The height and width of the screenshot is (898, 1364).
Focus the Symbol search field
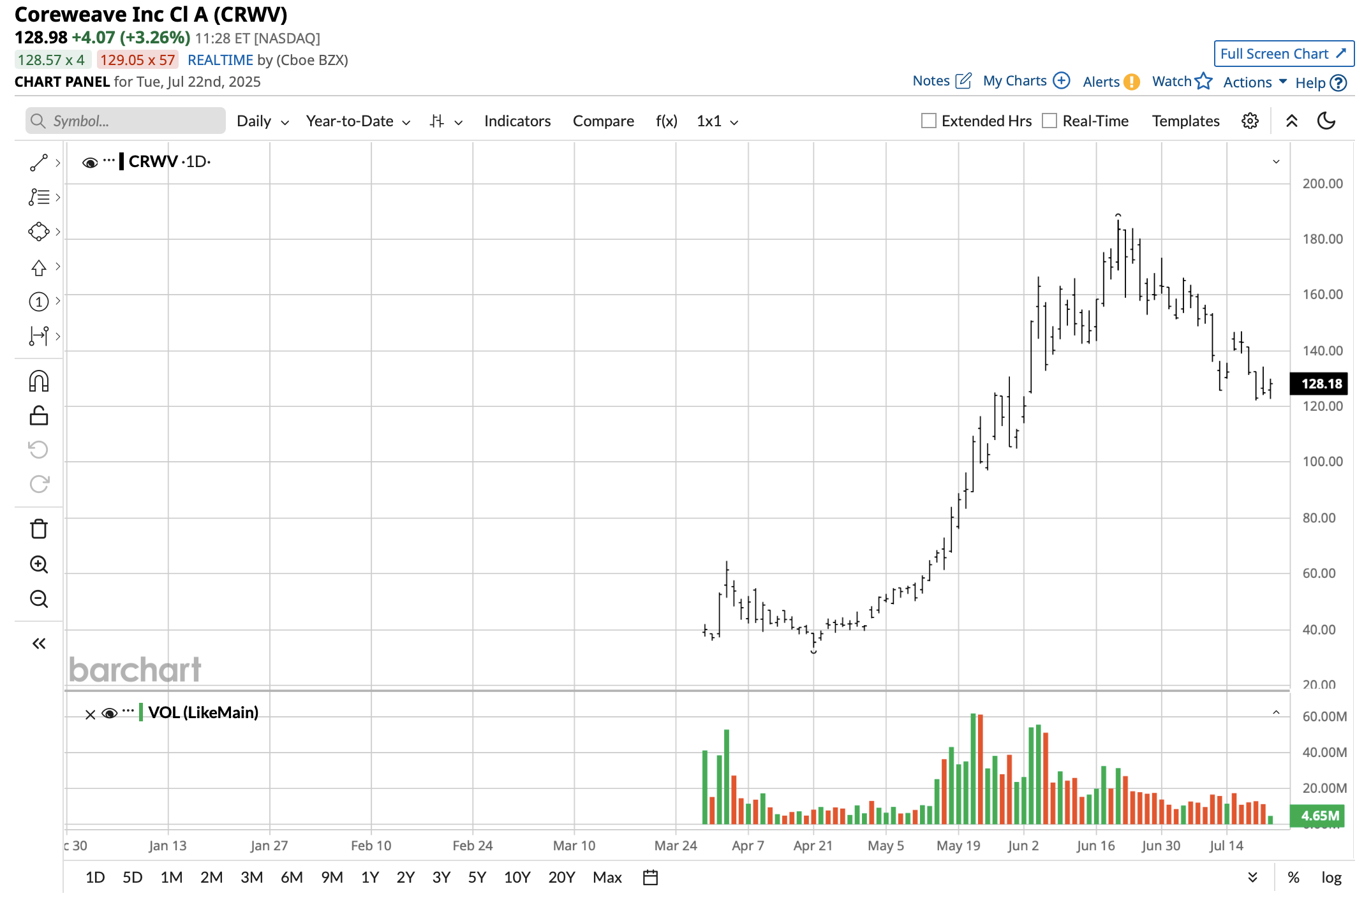pos(126,121)
